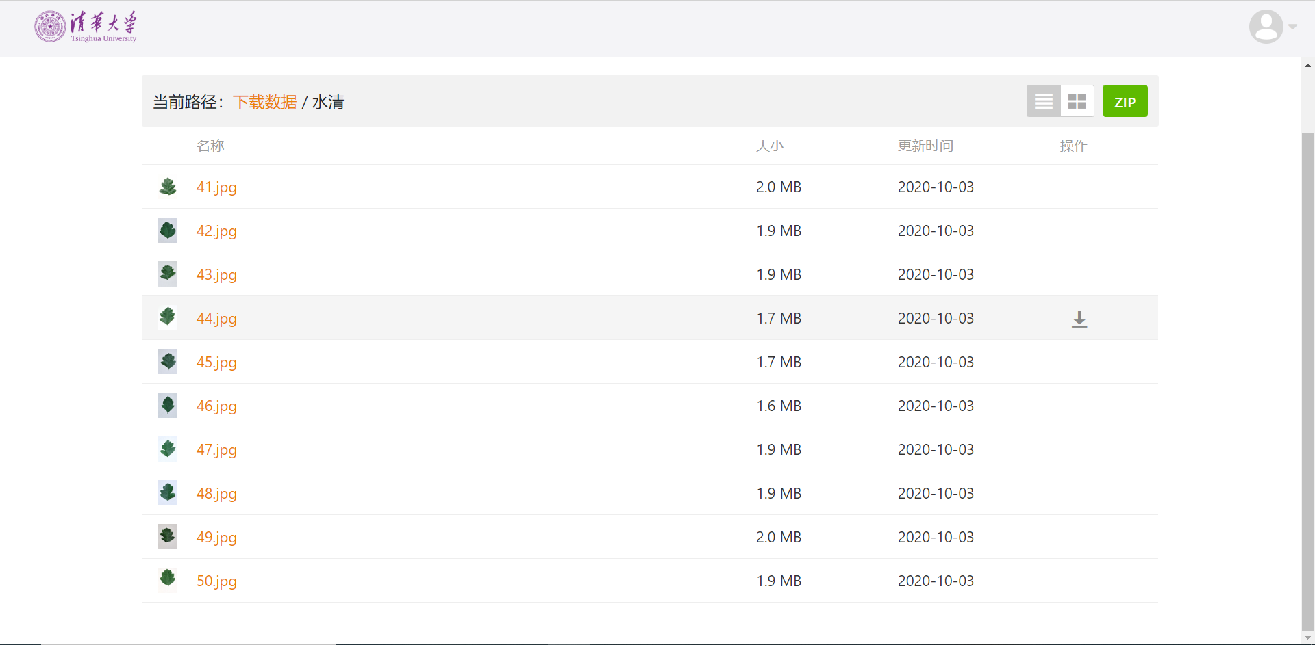1315x645 pixels.
Task: Switch to grid view layout
Action: click(1077, 101)
